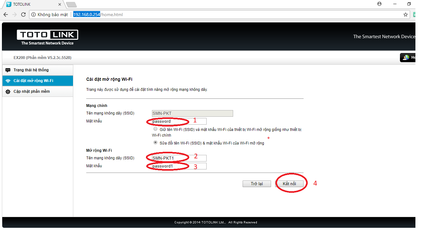Select modify extended Wi-Fi SSID option
This screenshot has height=230, width=423.
coord(155,143)
